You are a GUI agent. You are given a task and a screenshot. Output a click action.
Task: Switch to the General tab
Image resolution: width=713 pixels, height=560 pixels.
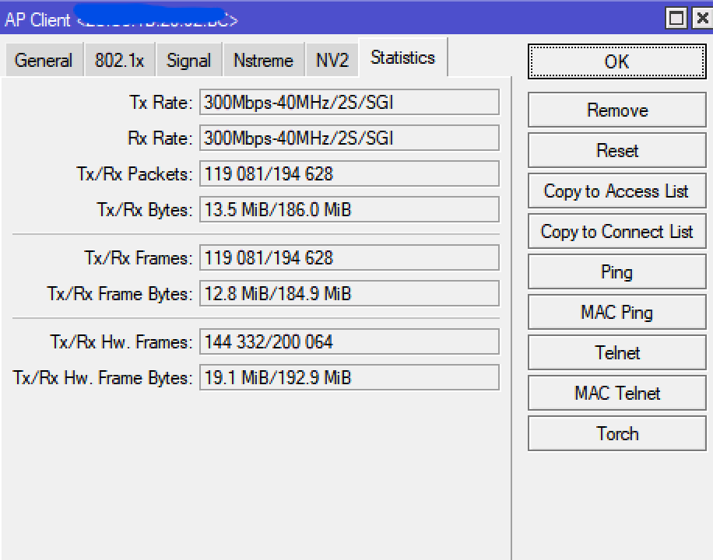pyautogui.click(x=44, y=61)
